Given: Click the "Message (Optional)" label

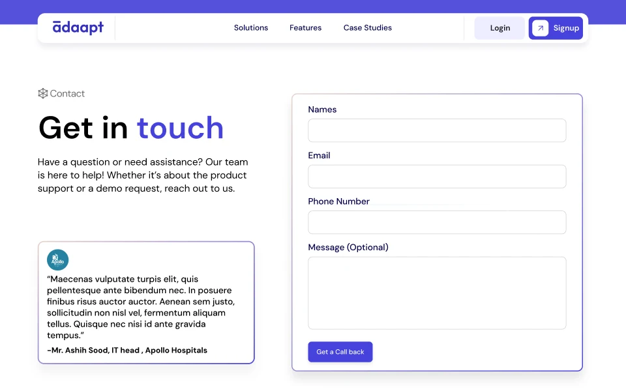Looking at the screenshot, I should (348, 247).
